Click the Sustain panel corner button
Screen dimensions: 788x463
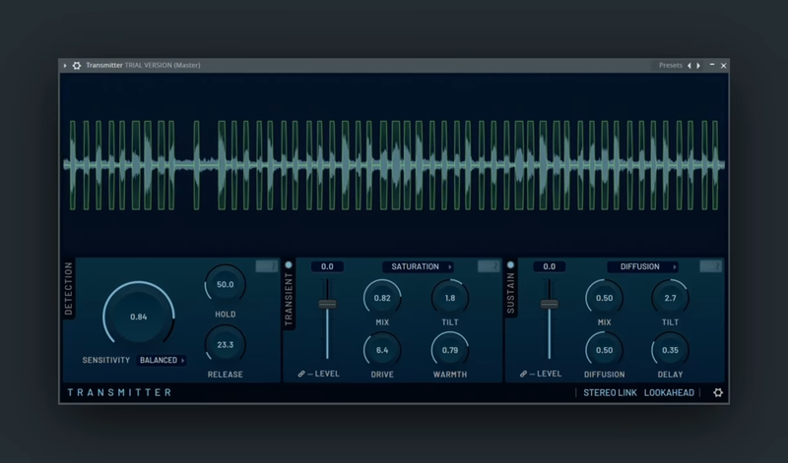point(711,265)
